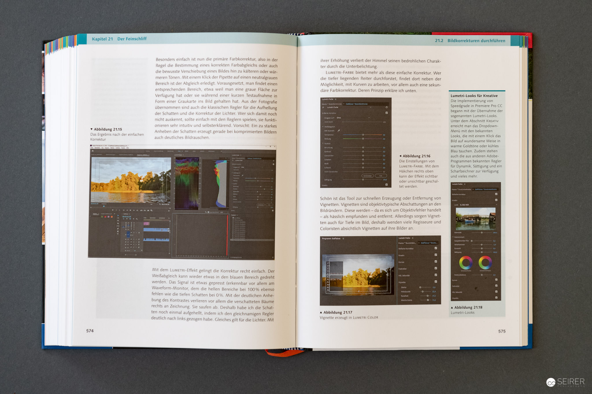The width and height of the screenshot is (592, 394).
Task: Click the fx icon beside the Lumetri-Farbe effect name
Action: [323, 107]
